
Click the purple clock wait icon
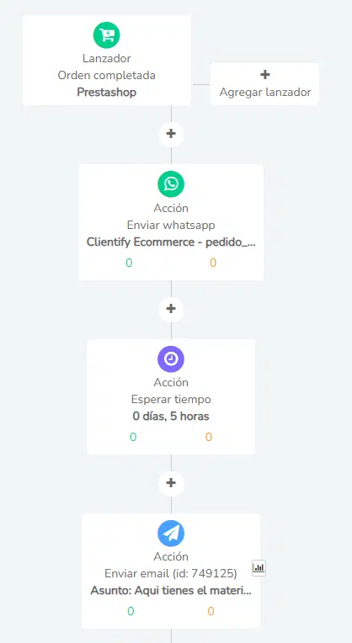[171, 359]
